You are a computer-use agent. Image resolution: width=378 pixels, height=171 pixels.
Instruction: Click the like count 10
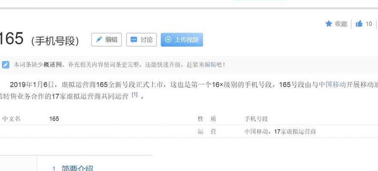coord(369,24)
